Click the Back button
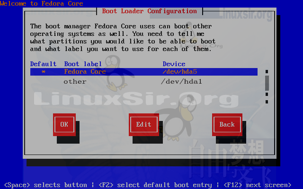Viewport: 303px width, 189px height. coord(227,125)
